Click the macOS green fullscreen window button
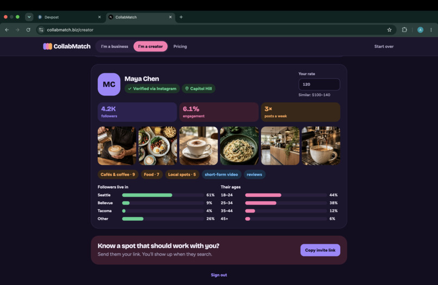The image size is (438, 285). 17,17
